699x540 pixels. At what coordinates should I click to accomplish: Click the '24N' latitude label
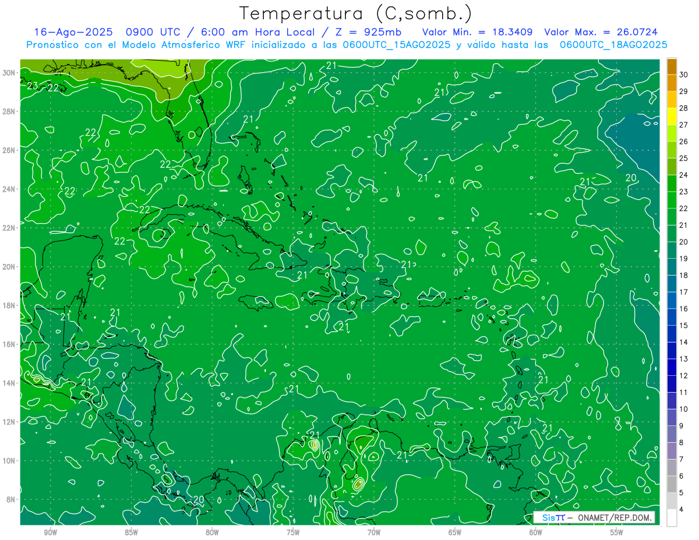point(9,189)
